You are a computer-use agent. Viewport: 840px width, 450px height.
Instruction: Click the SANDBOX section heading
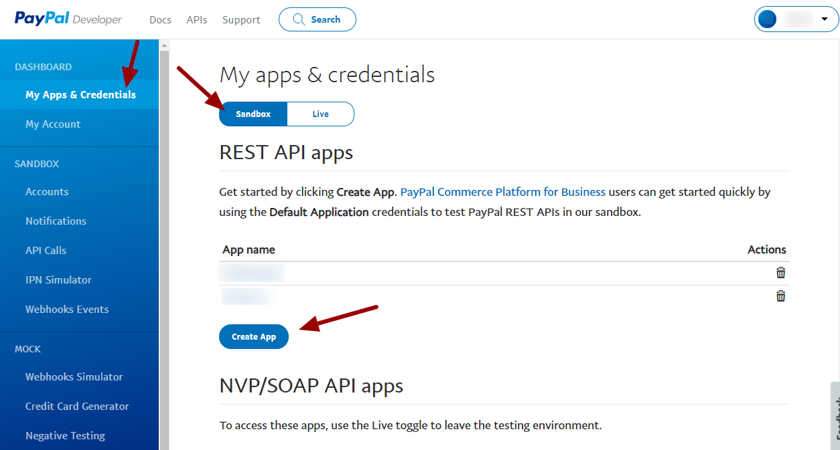pyautogui.click(x=37, y=164)
